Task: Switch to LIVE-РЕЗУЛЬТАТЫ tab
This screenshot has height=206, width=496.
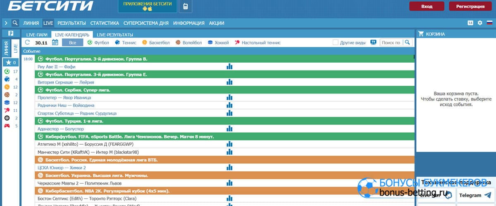Action: click(x=115, y=35)
